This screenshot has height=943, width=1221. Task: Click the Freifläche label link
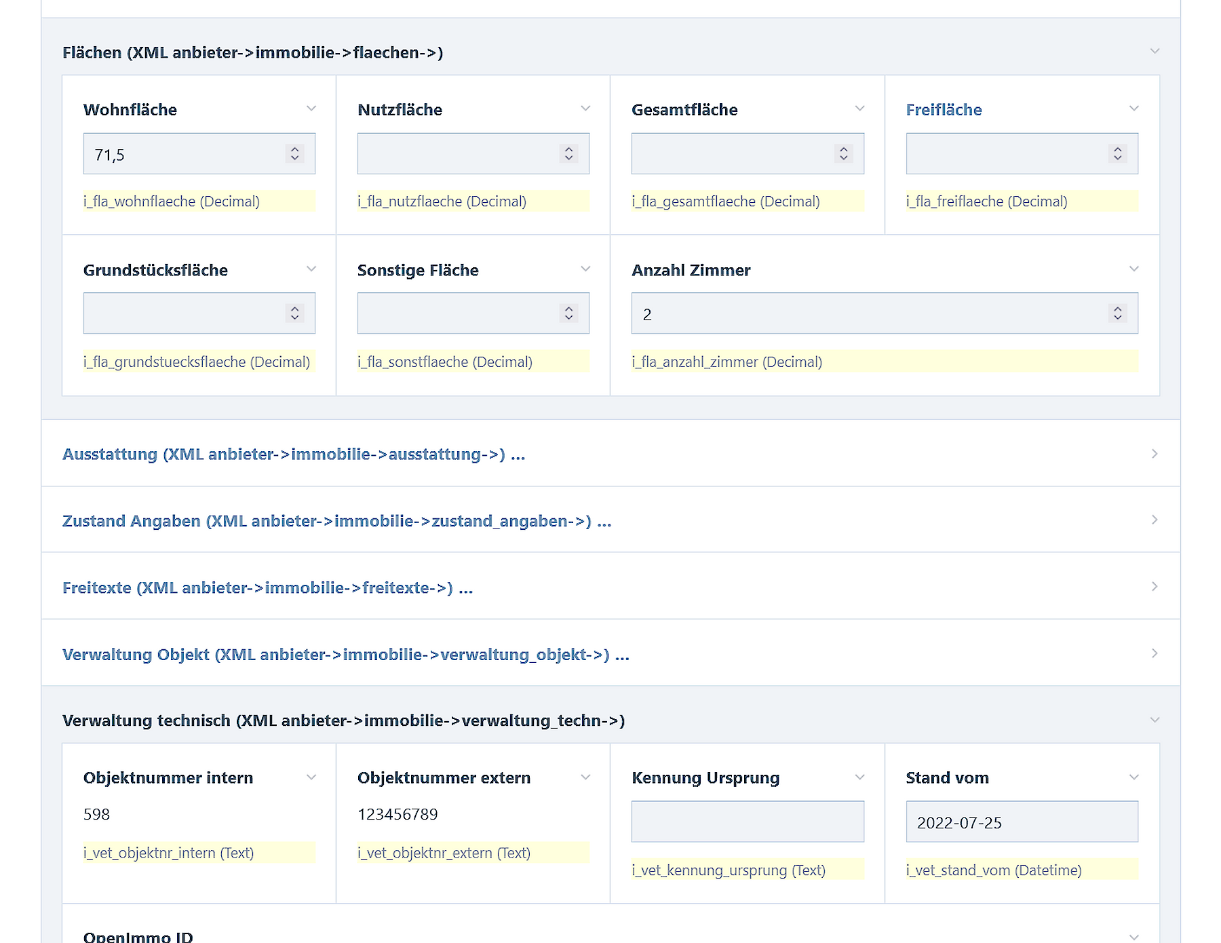[x=944, y=110]
